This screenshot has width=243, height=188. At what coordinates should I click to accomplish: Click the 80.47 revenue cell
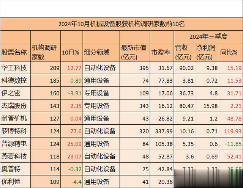tap(185, 106)
